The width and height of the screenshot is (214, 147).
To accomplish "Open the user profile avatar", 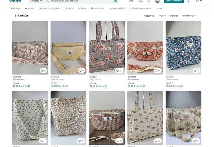I will tap(158, 1).
